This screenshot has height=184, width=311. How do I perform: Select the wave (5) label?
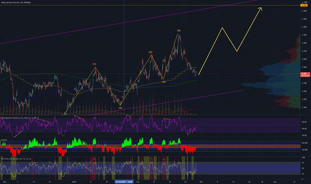pyautogui.click(x=179, y=30)
